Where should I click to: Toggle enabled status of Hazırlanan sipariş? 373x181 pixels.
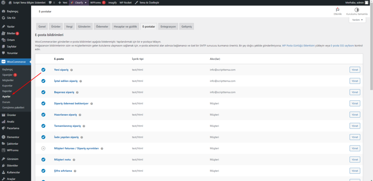43,115
